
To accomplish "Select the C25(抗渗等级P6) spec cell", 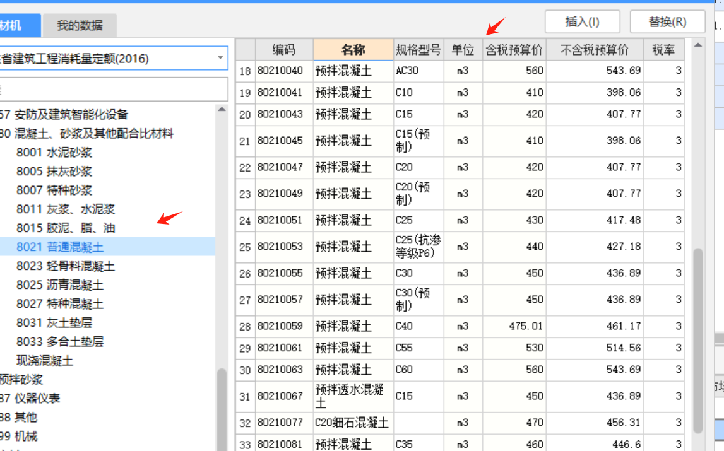I will 418,247.
